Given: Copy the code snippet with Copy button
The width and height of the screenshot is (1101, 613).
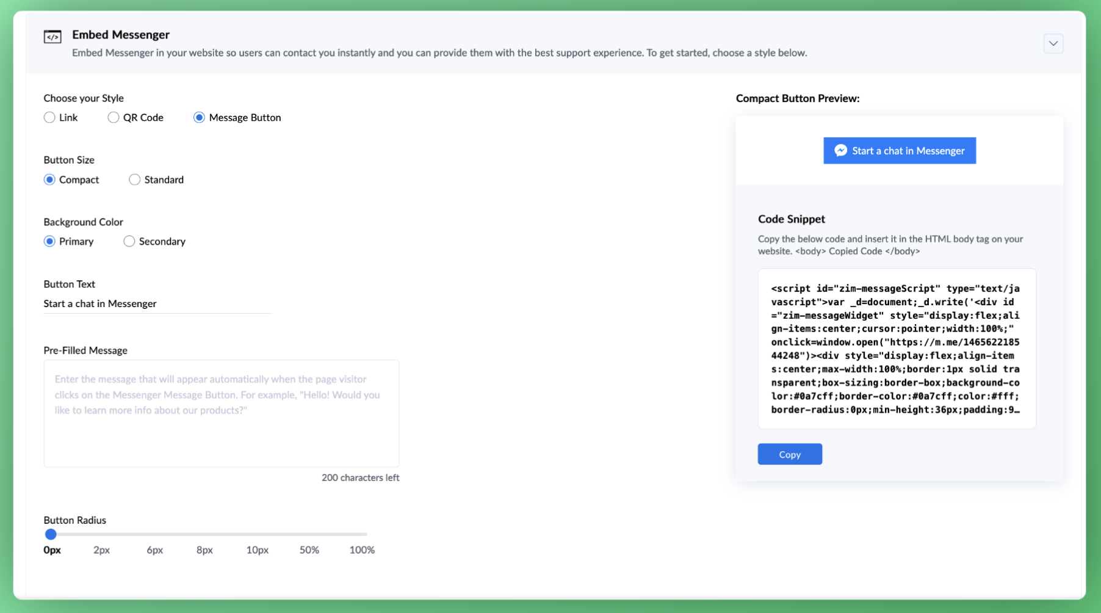Looking at the screenshot, I should click(x=790, y=454).
